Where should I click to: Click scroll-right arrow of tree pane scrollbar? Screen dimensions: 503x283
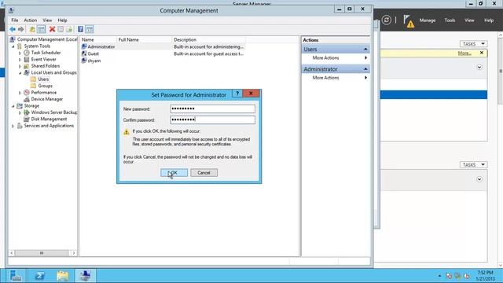[x=74, y=253]
